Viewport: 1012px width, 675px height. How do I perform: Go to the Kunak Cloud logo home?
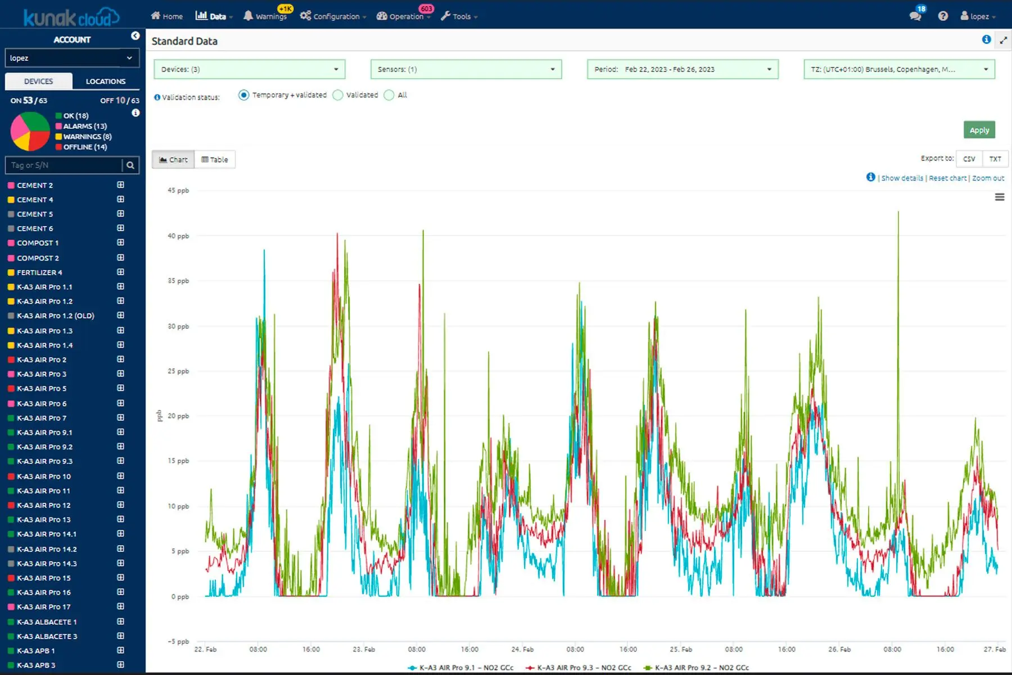[71, 17]
